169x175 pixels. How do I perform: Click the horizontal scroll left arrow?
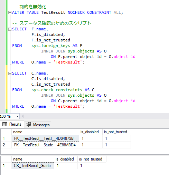(x=23, y=116)
